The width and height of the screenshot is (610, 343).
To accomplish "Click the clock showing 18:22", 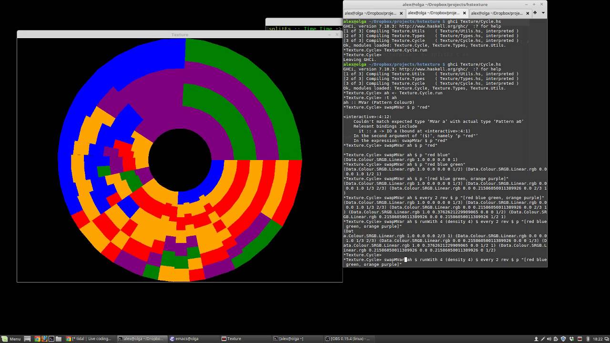I will 597,339.
